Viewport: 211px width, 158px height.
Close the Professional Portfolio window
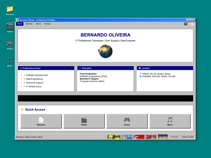194,20
